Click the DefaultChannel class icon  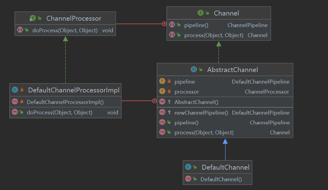pos(188,167)
